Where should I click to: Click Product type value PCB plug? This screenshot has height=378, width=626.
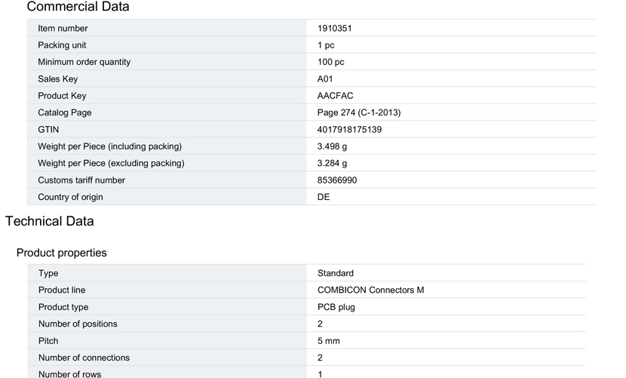pyautogui.click(x=336, y=307)
